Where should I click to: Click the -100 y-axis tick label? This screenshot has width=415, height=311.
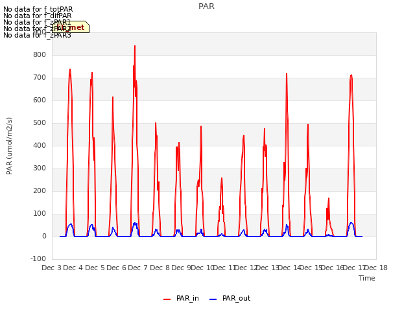(x=38, y=259)
